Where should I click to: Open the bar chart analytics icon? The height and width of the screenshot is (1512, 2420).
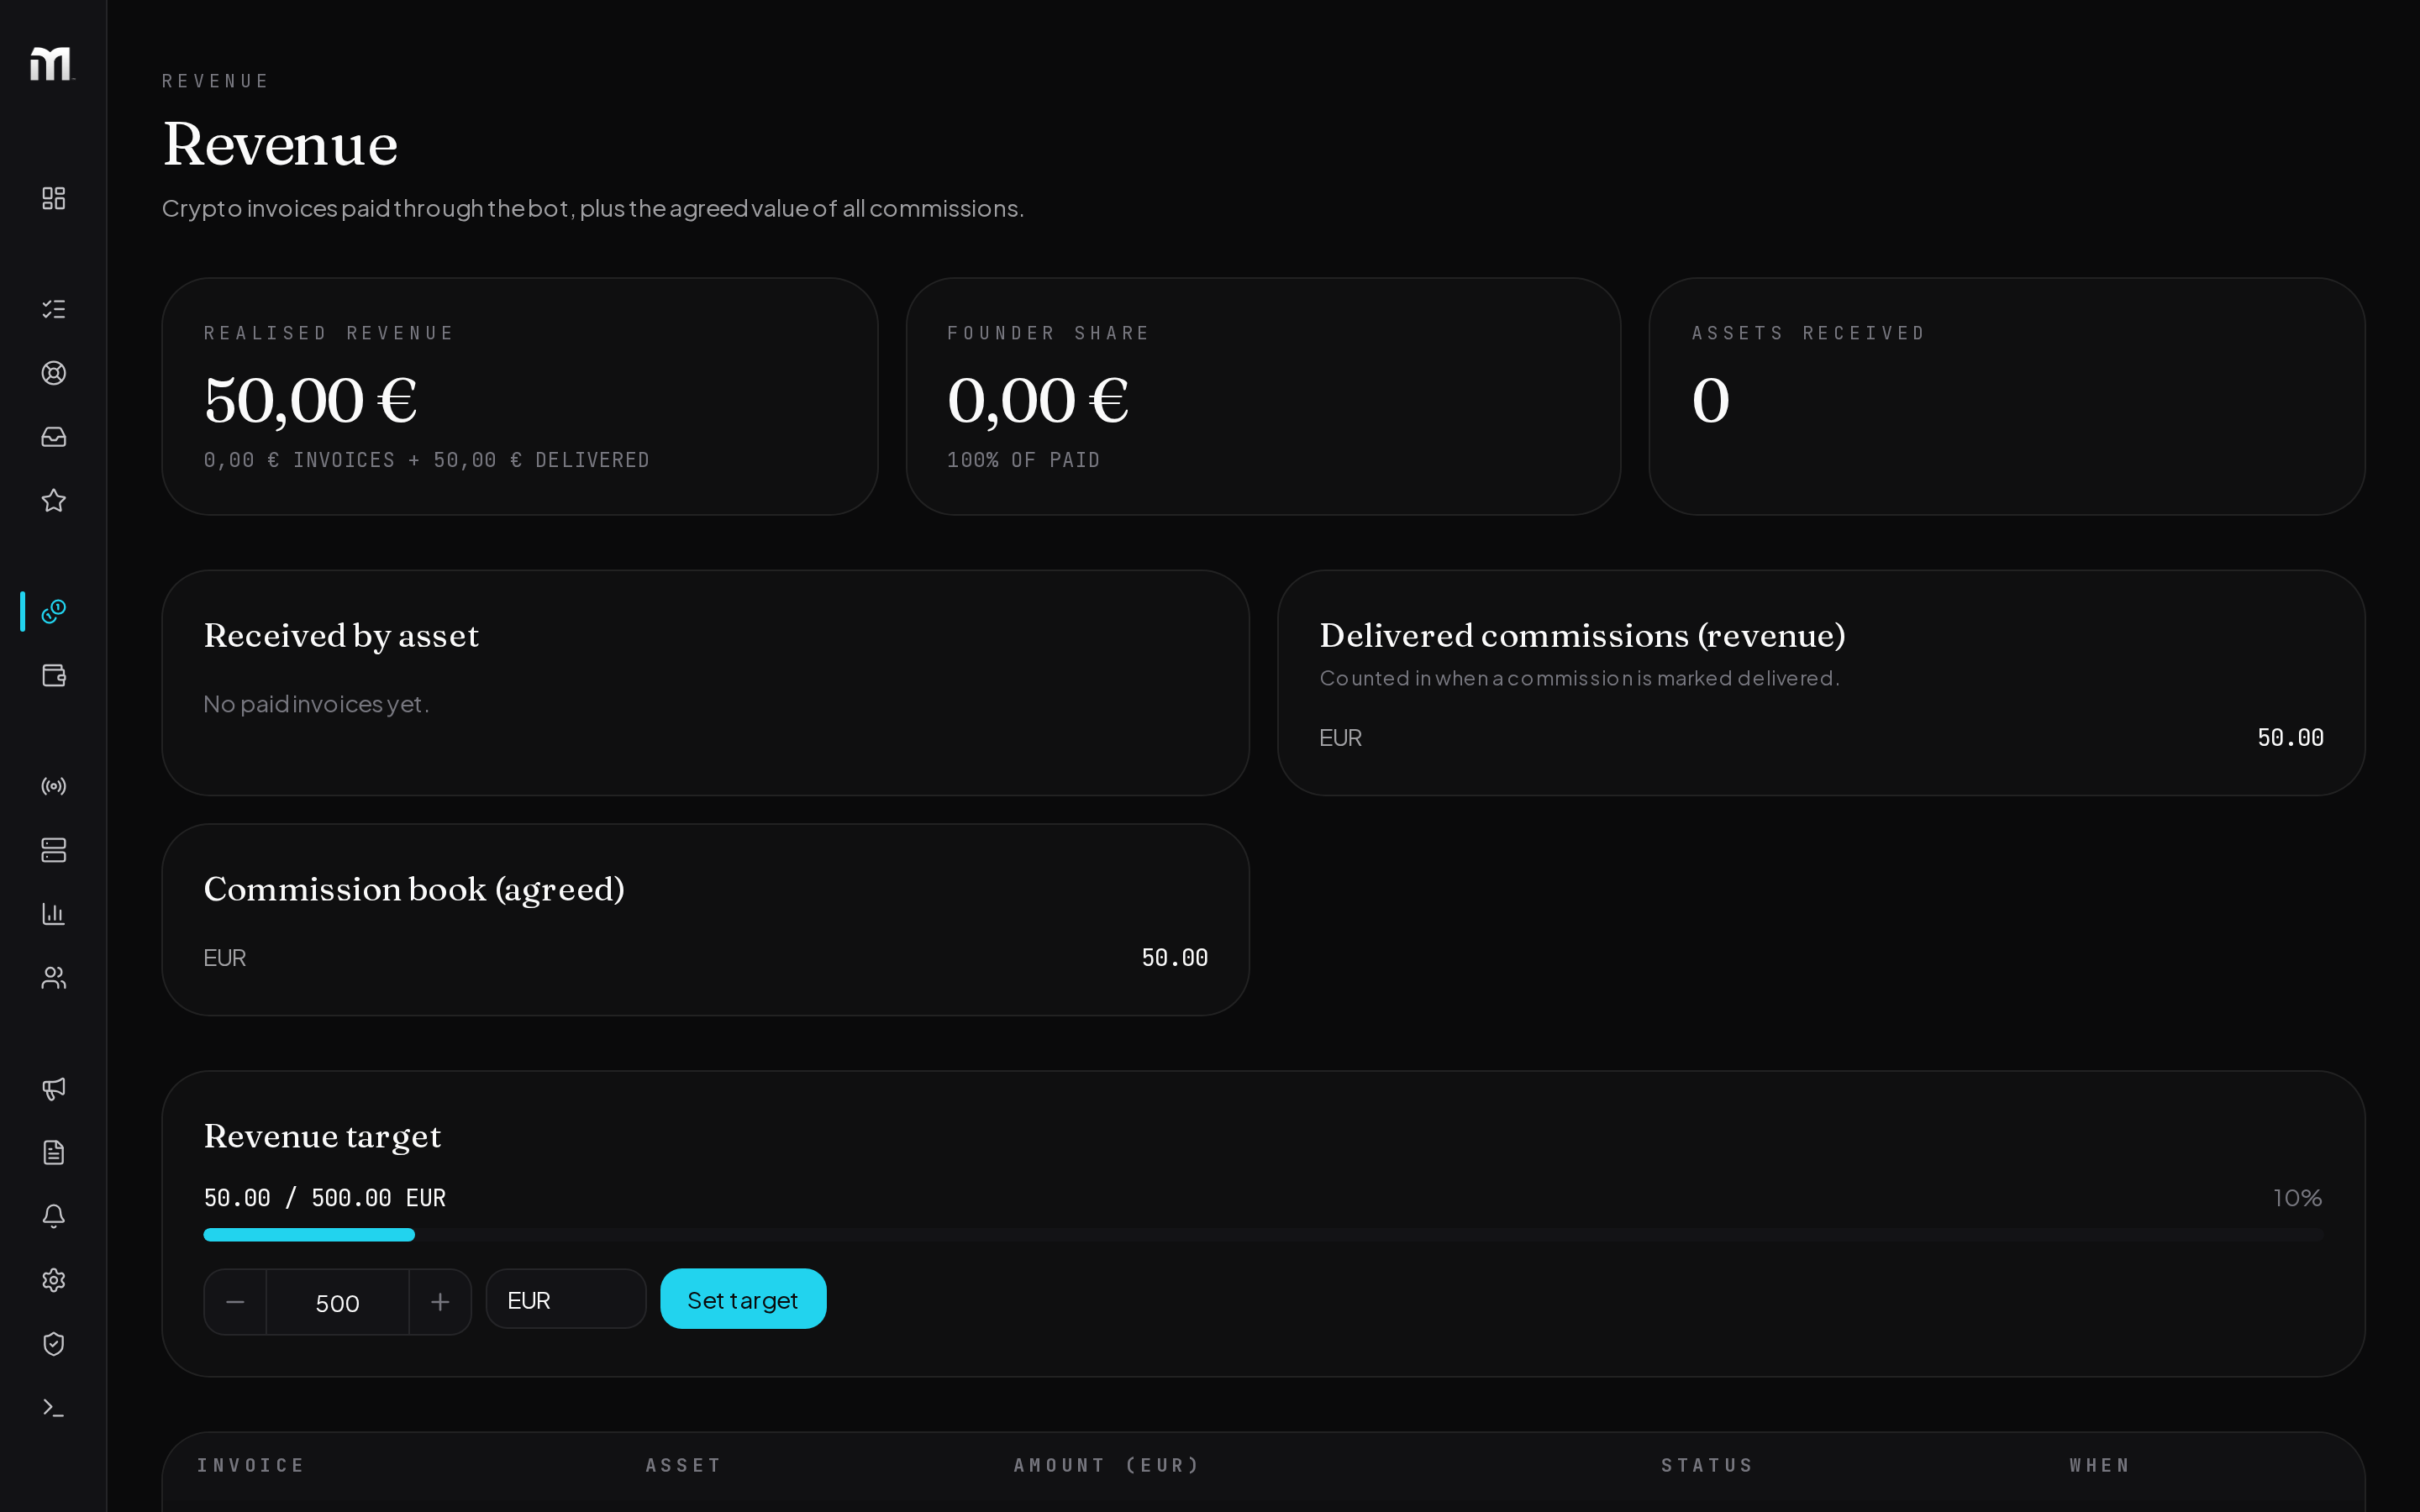coord(54,914)
